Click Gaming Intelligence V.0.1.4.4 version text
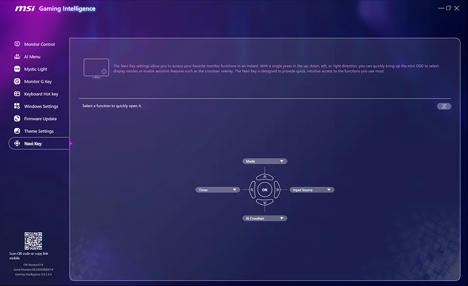The image size is (468, 286). (x=33, y=274)
